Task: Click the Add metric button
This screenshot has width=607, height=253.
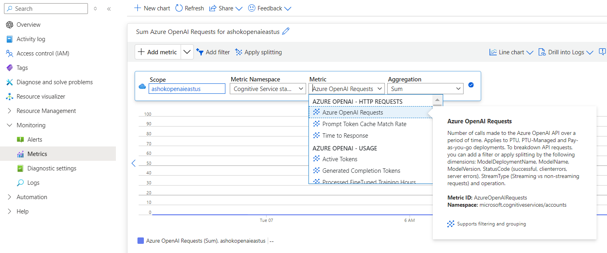Action: (x=158, y=52)
